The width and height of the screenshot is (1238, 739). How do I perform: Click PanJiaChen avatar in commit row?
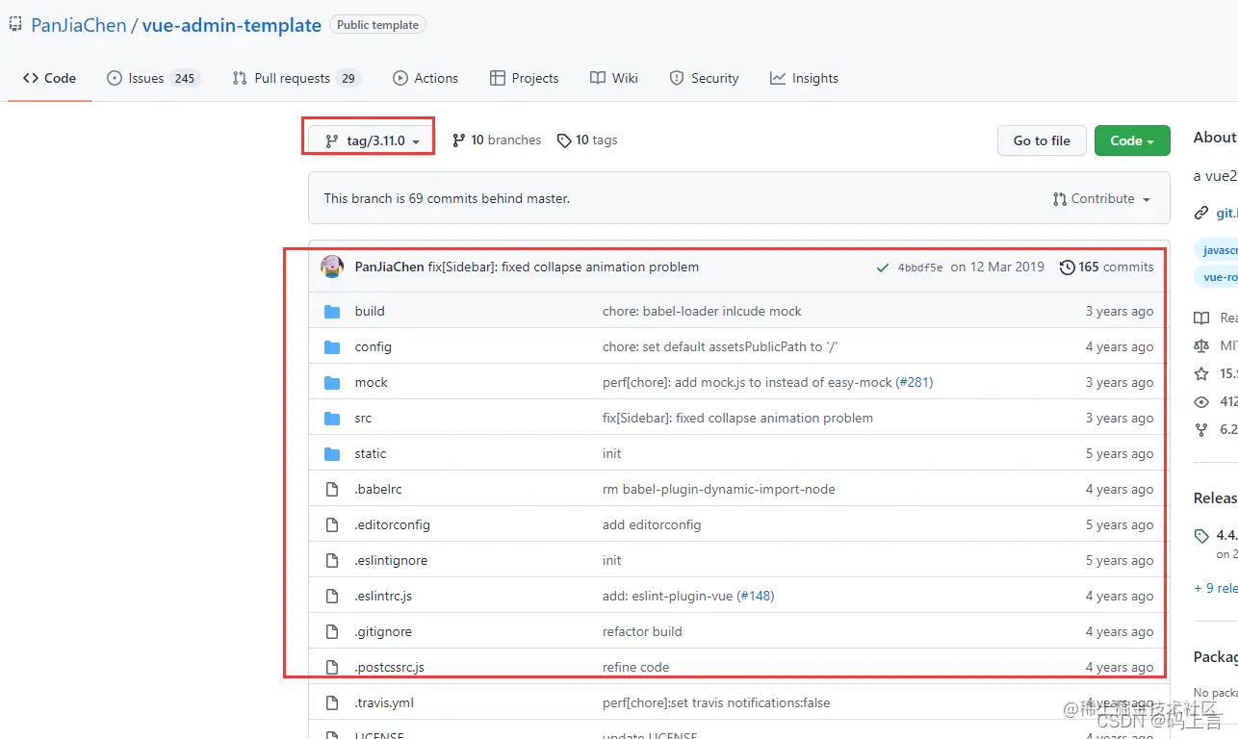pyautogui.click(x=332, y=267)
